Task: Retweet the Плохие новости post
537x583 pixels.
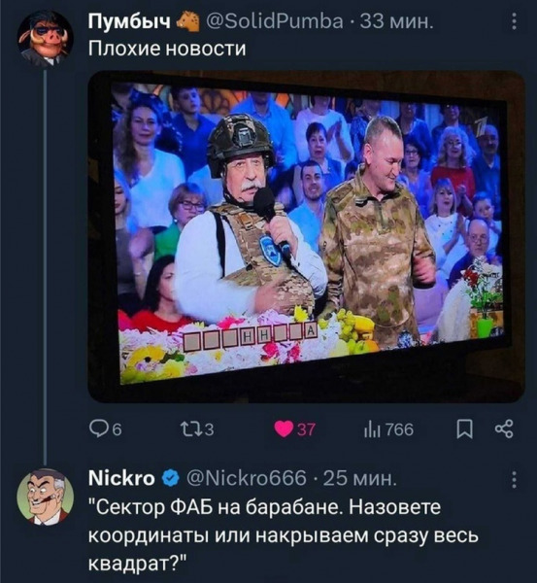Action: tap(197, 429)
